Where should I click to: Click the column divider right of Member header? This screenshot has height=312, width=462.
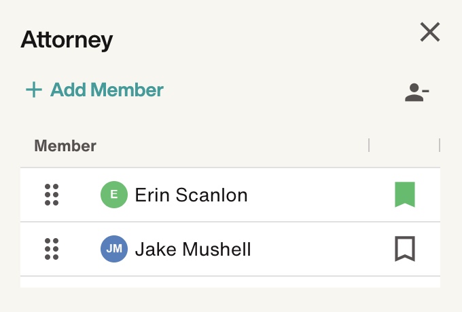[x=369, y=145]
